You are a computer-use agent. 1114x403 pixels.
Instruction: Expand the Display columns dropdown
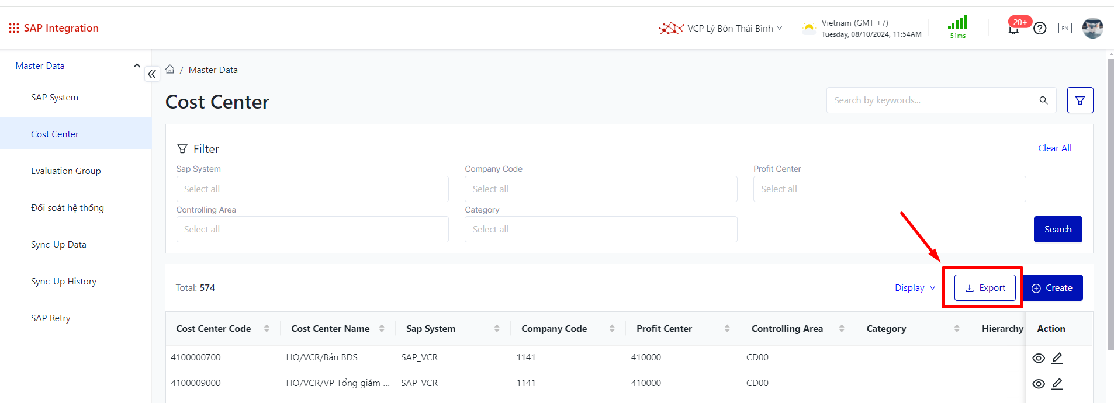tap(915, 288)
